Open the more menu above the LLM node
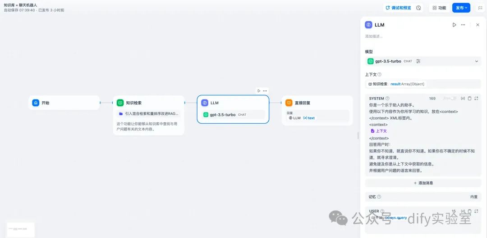Screen dimensions: 487x238 click(x=265, y=91)
